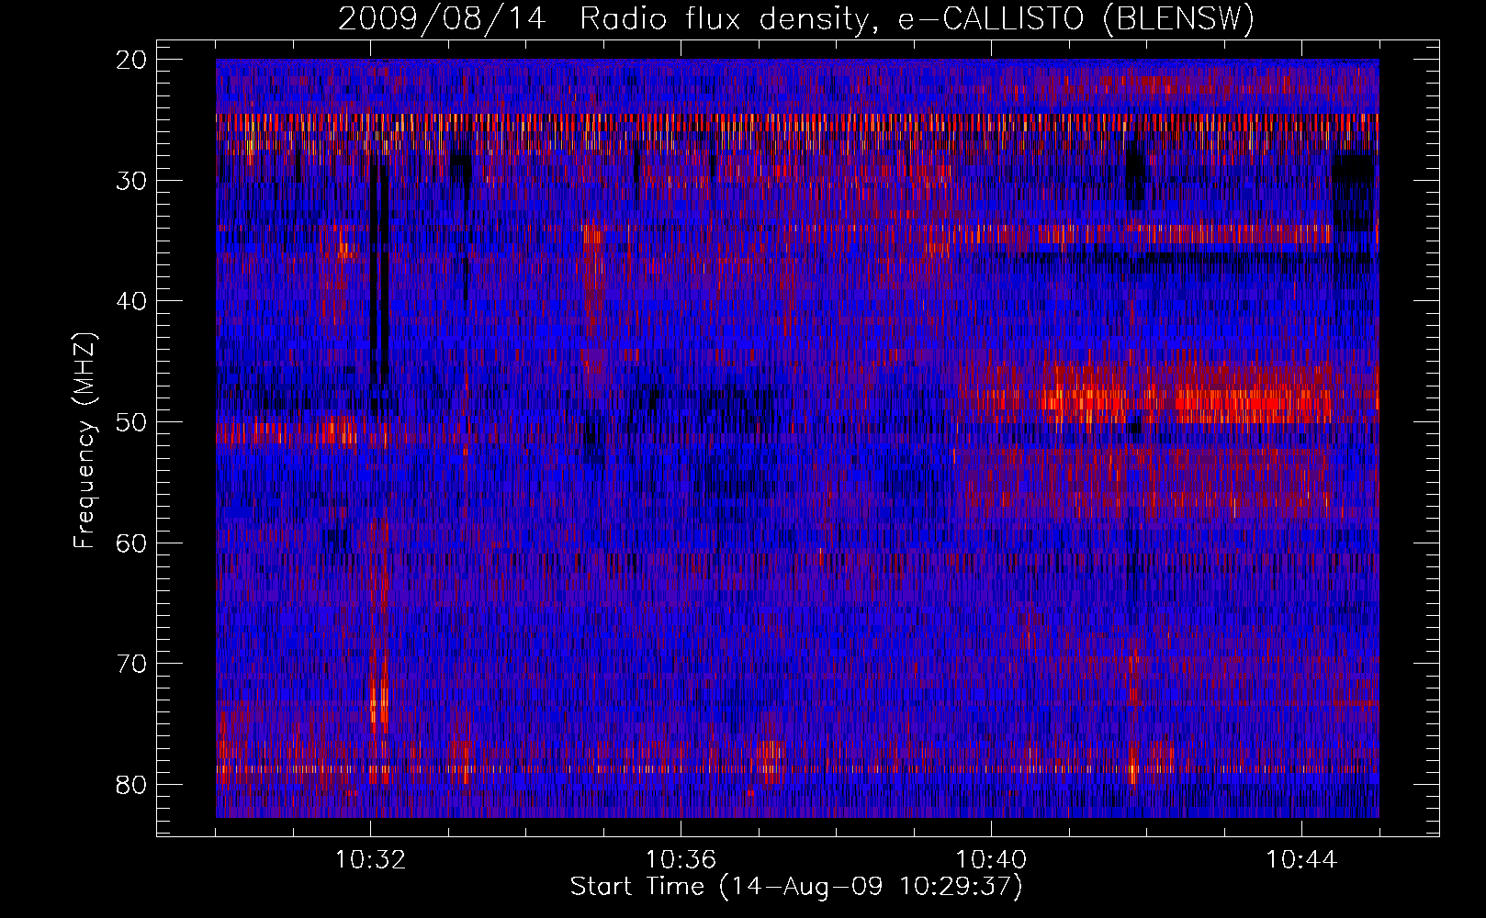
Task: Click the 60 frequency tick label
Action: (x=132, y=543)
